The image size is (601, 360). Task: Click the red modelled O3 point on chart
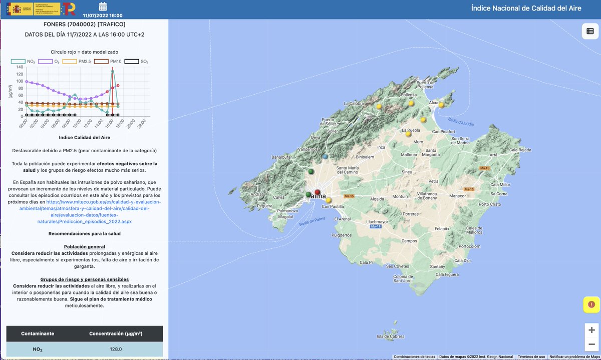(x=118, y=86)
